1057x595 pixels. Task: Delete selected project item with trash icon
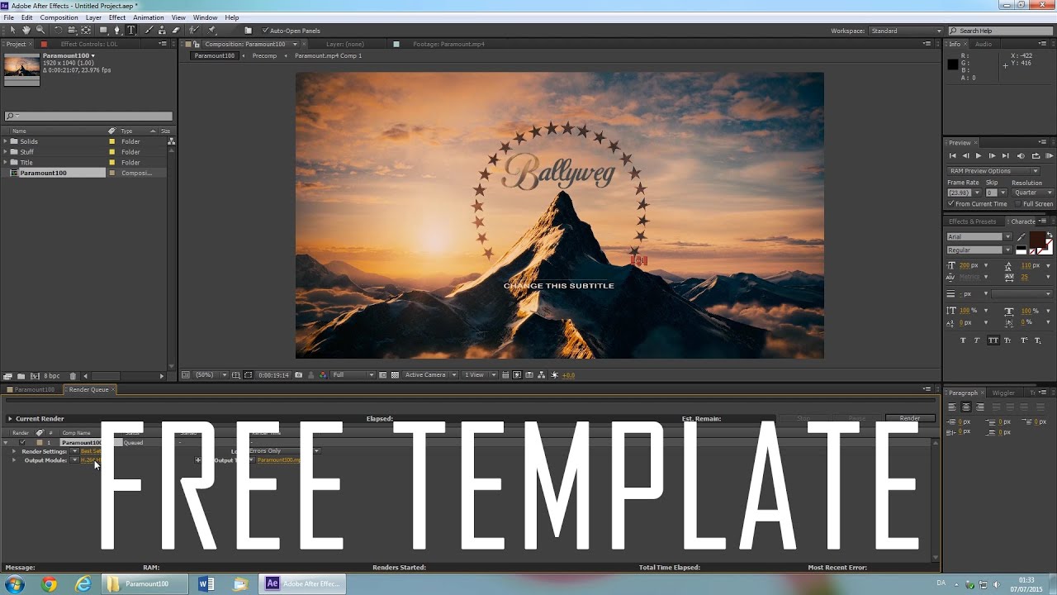click(x=73, y=376)
